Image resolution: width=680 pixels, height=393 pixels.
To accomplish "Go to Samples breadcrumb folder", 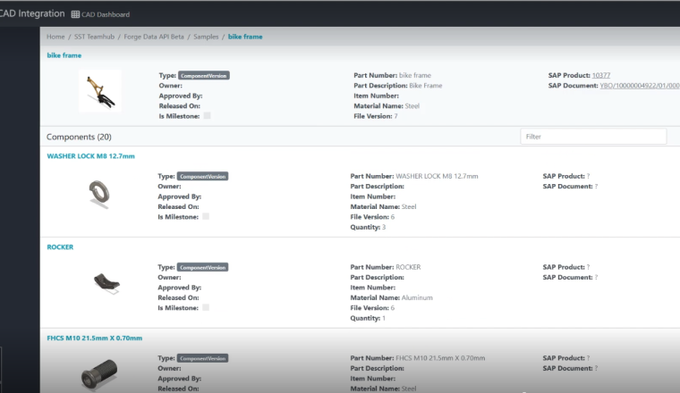I will click(x=207, y=37).
